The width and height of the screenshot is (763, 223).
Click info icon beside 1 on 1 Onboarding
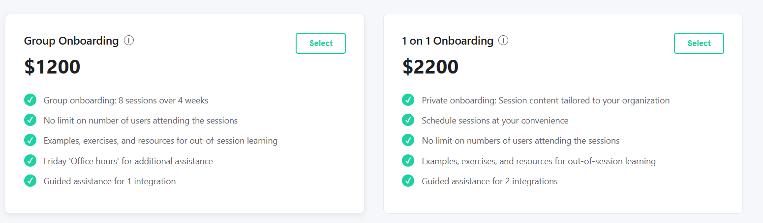[503, 41]
